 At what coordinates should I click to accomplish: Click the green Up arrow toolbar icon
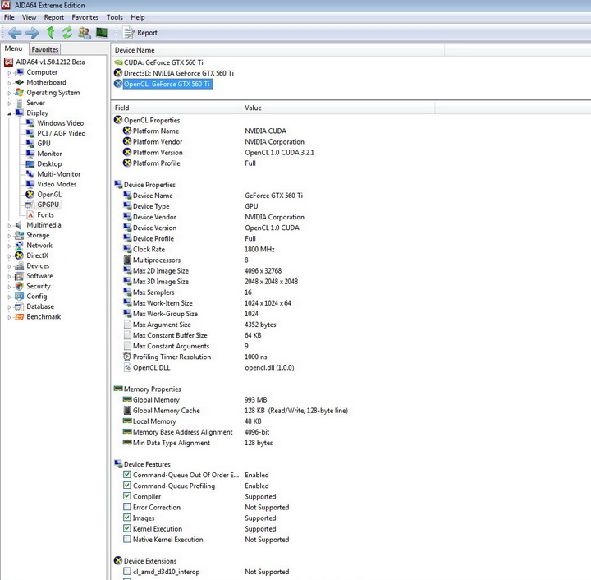50,33
